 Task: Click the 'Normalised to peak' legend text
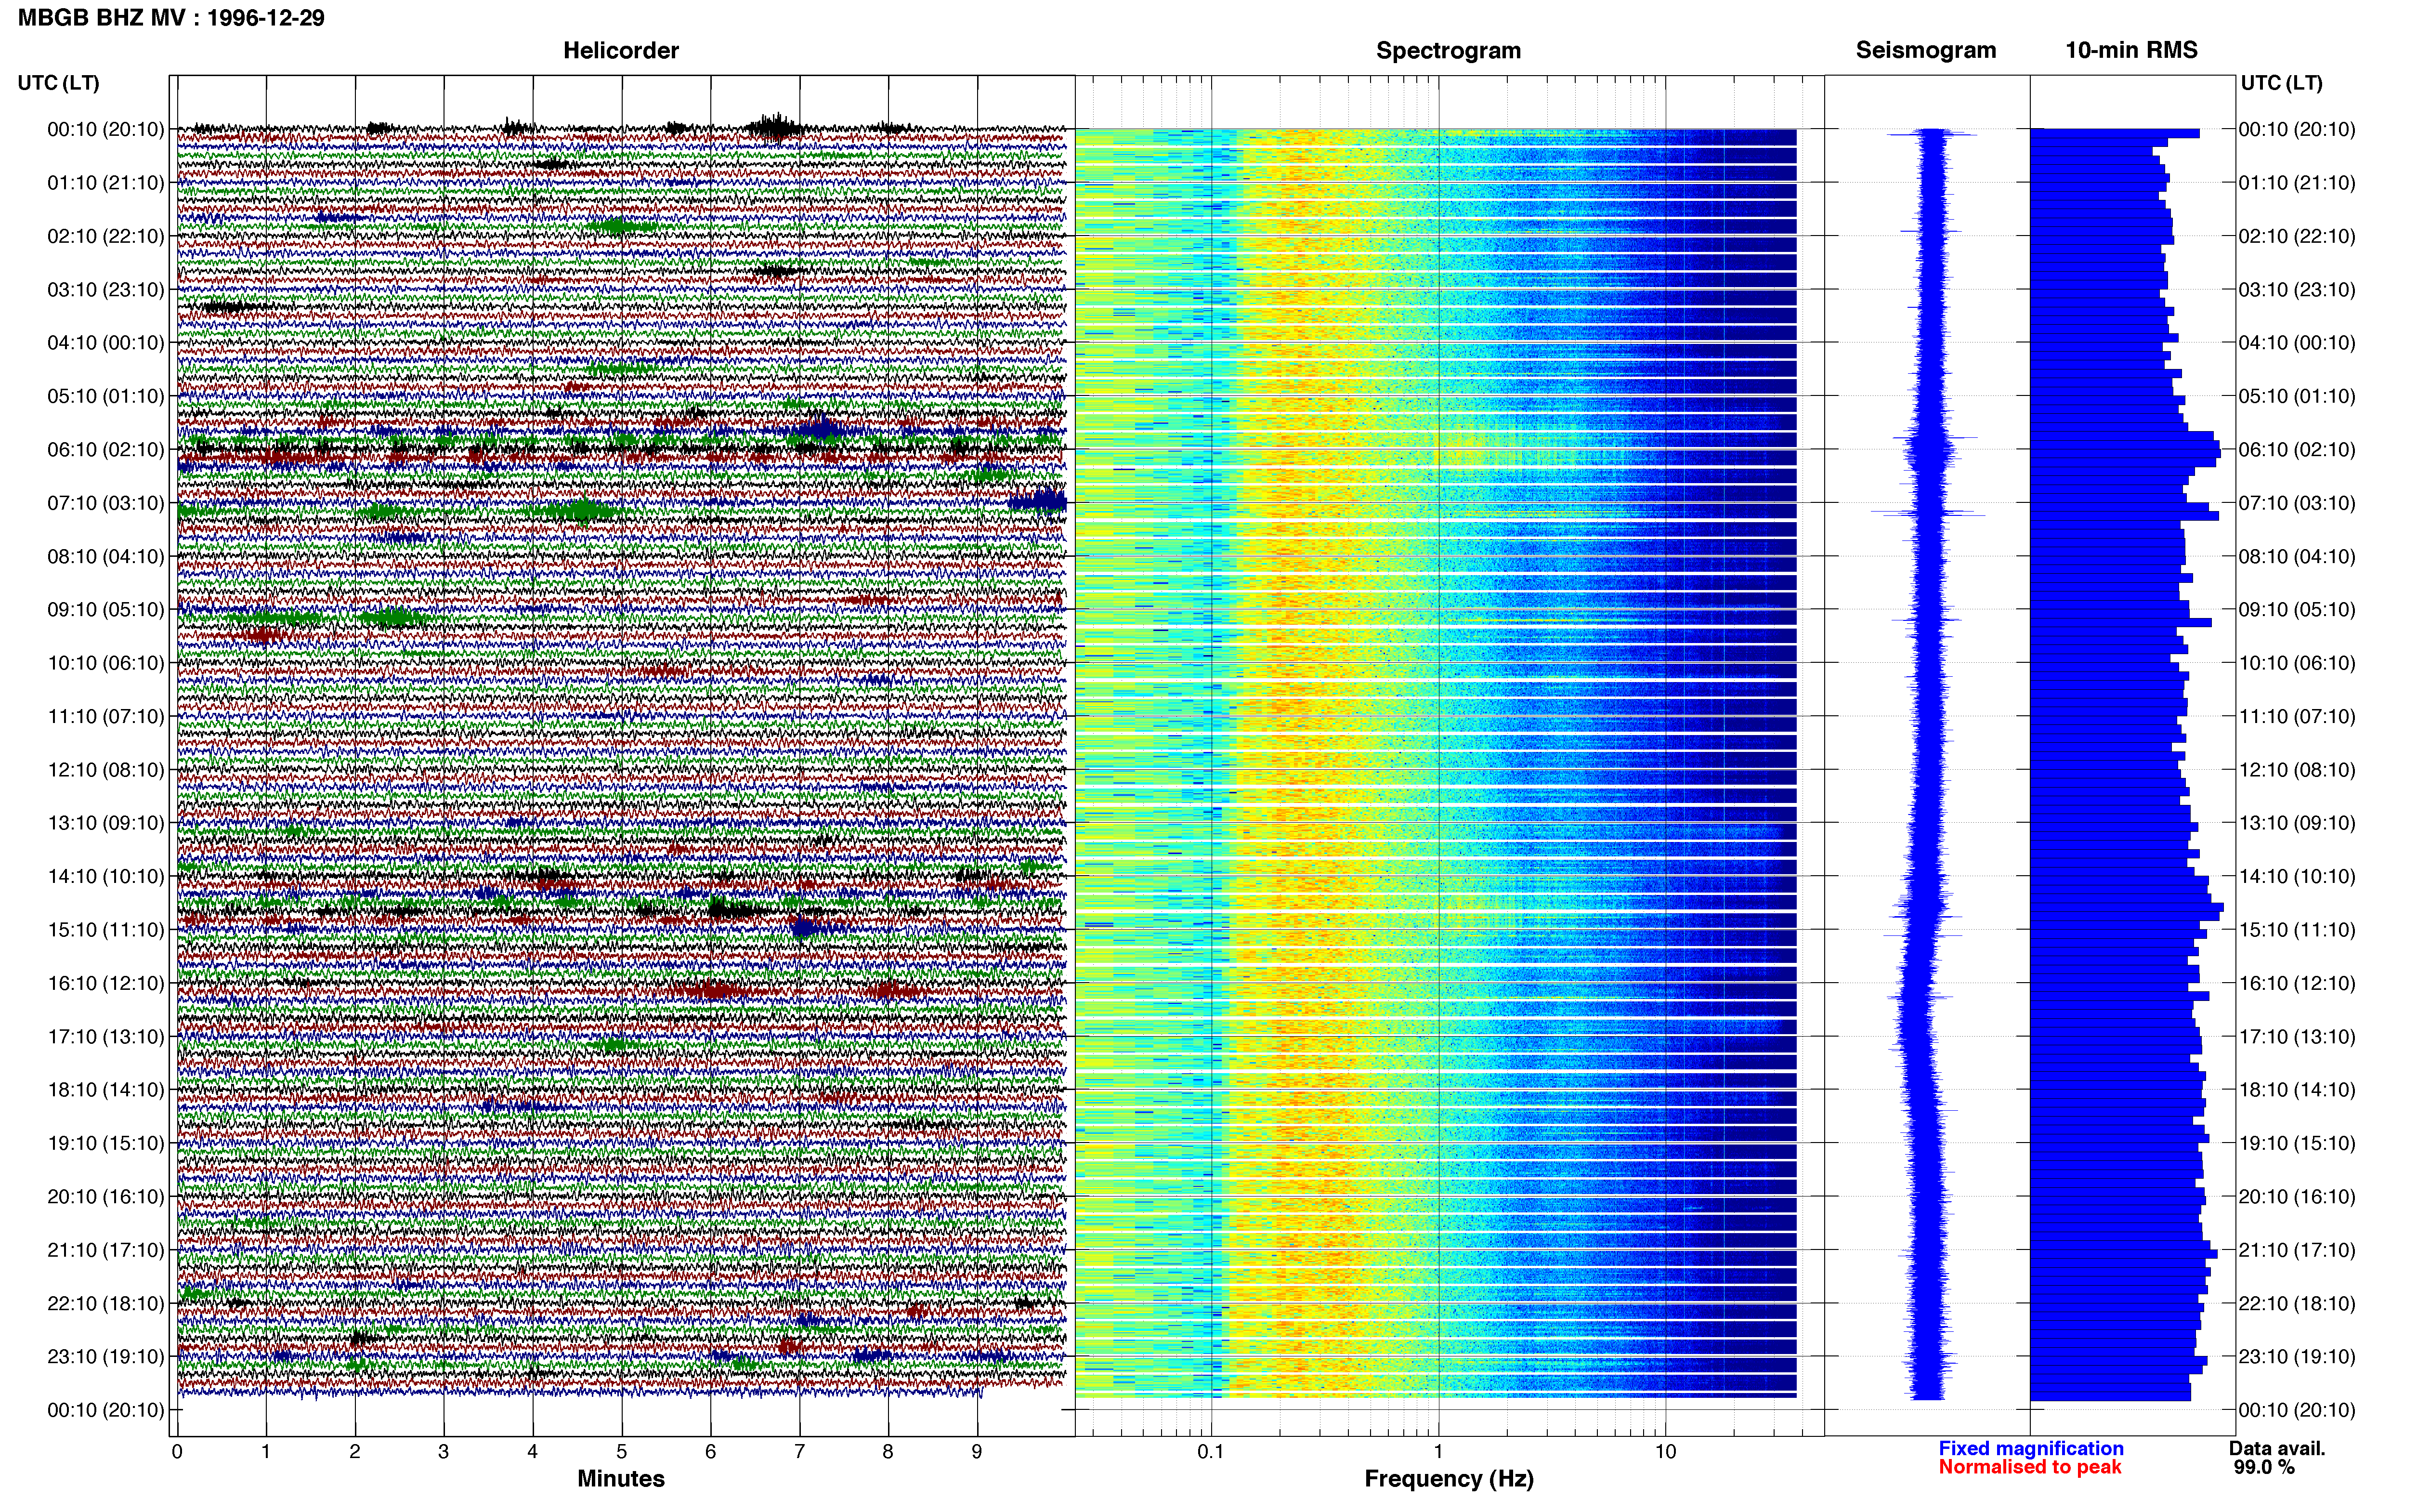pos(2030,1467)
